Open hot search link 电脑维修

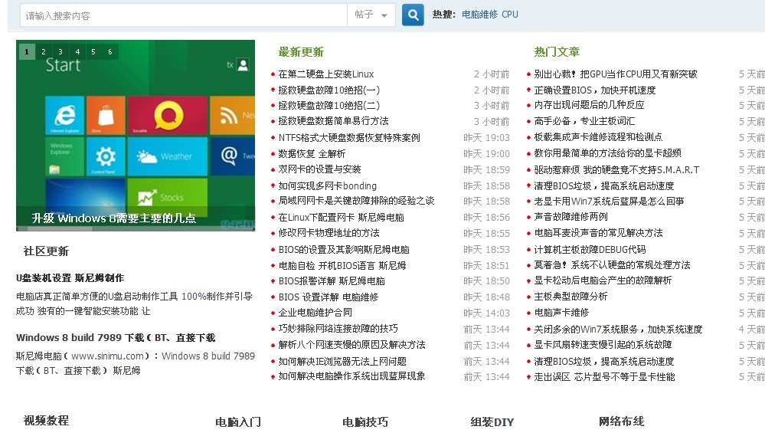(x=479, y=15)
